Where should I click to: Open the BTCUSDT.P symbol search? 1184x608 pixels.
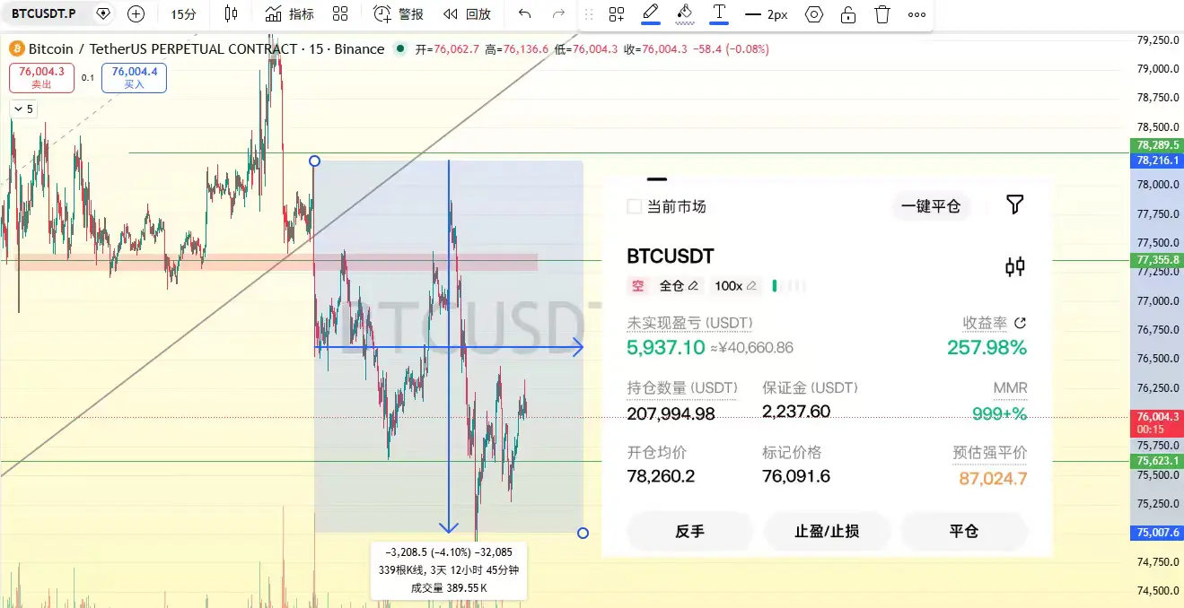[x=43, y=13]
